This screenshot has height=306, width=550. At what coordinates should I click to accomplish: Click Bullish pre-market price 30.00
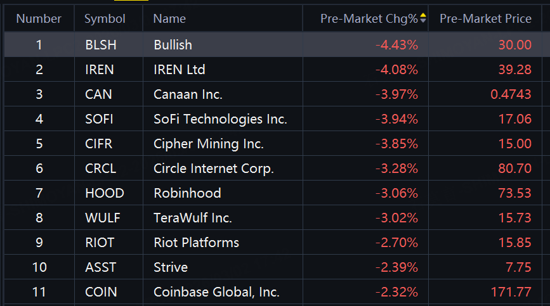click(x=515, y=45)
